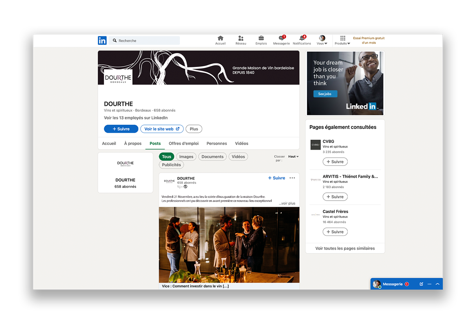
Task: Select the Documents filter chip
Action: [x=212, y=157]
